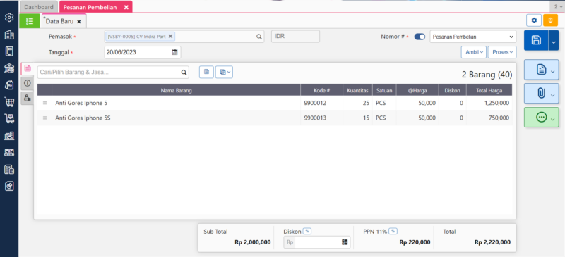Click the document button next to item search
565x257 pixels.
tap(206, 72)
